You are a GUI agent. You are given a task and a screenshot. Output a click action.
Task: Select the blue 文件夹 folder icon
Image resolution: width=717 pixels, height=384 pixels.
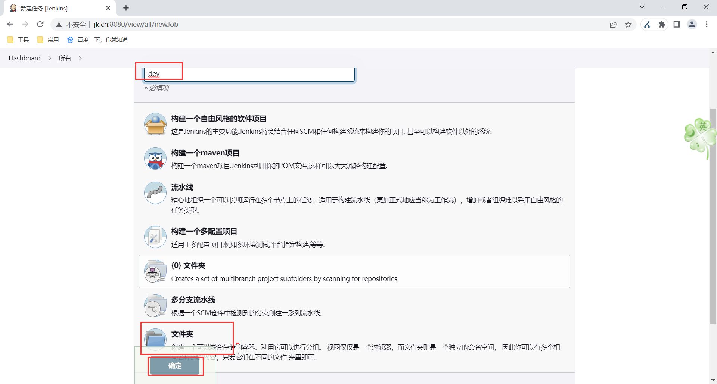tap(155, 339)
